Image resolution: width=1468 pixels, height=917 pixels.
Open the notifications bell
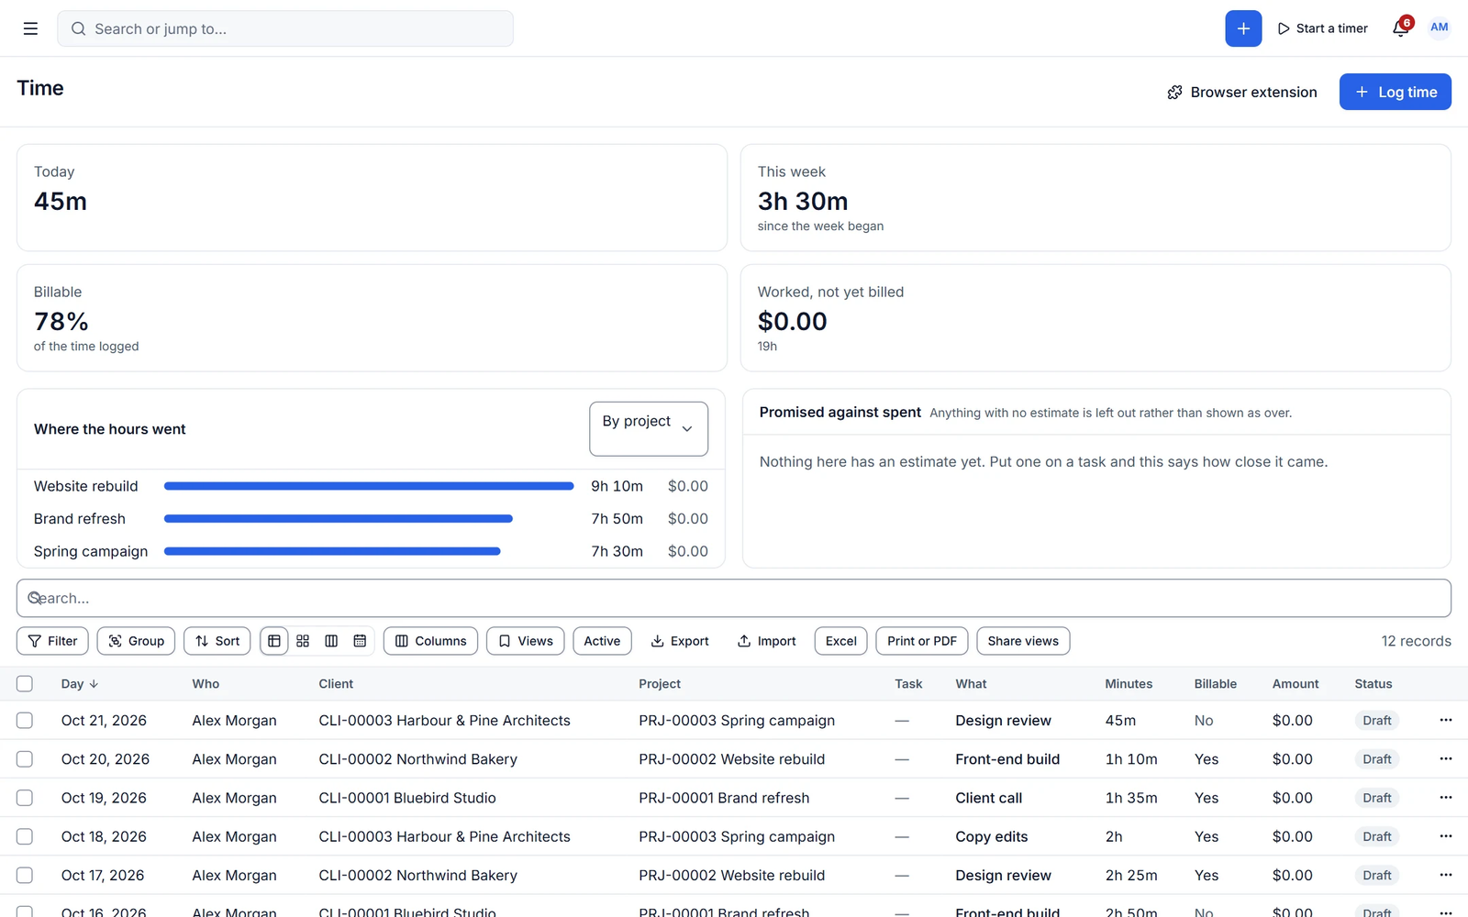(1400, 28)
